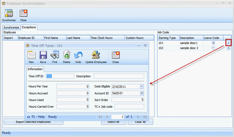
Task: Click Description column header in Job Code grid
Action: point(191,38)
